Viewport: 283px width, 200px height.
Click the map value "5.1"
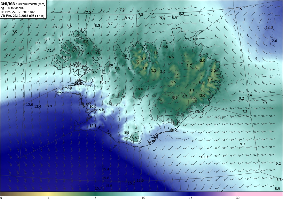click(x=176, y=123)
